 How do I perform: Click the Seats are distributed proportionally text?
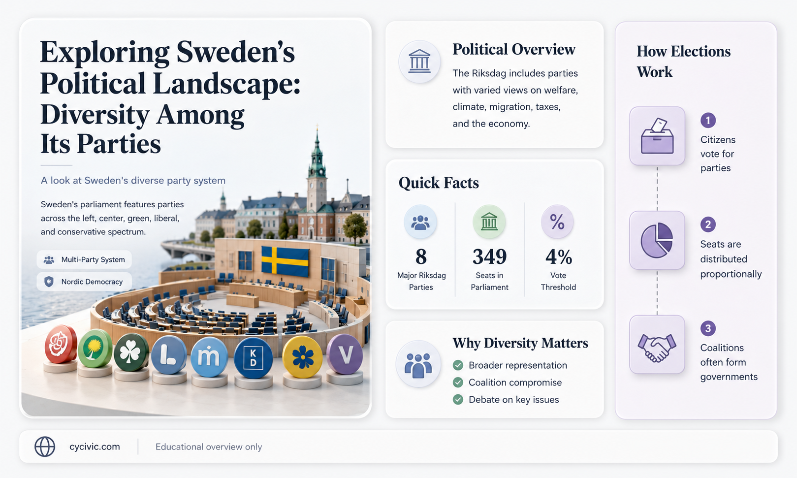point(731,259)
